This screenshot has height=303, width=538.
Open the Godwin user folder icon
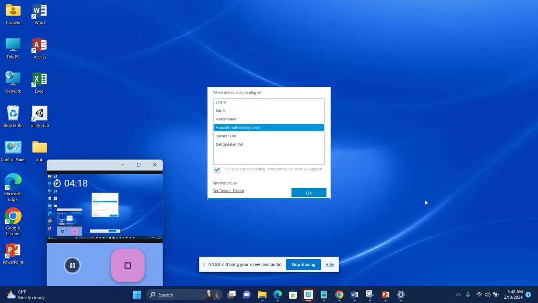pyautogui.click(x=13, y=14)
